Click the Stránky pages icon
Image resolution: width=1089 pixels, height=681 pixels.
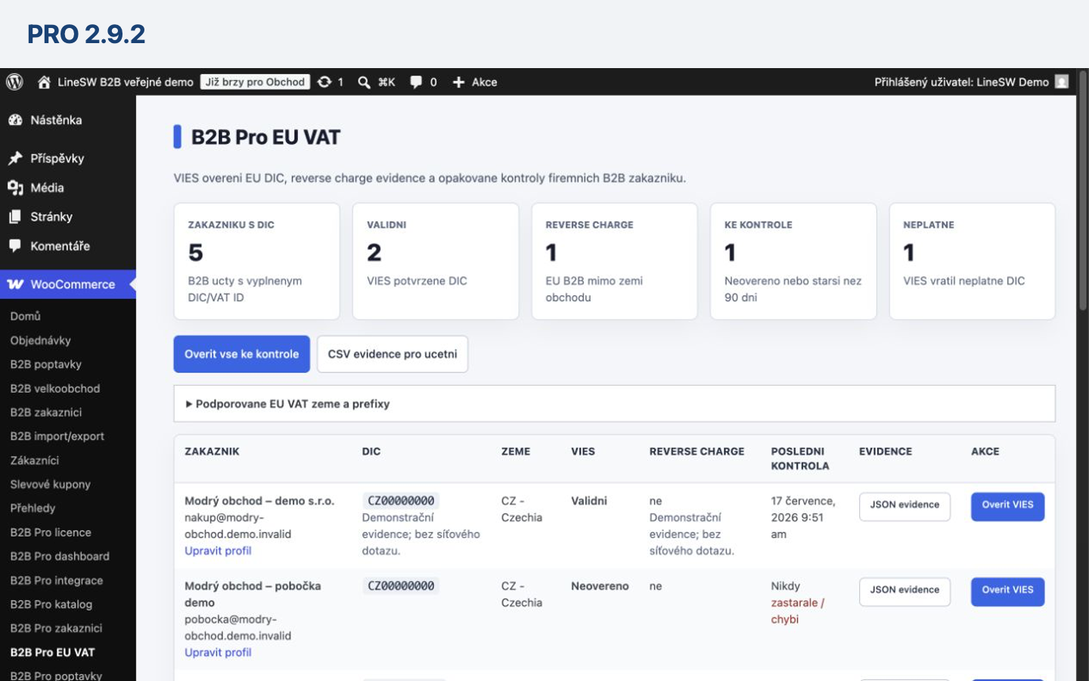(15, 216)
